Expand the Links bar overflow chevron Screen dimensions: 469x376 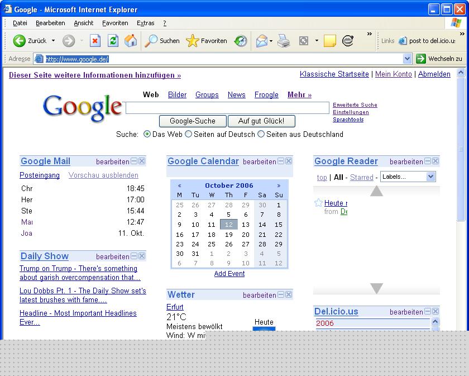pyautogui.click(x=462, y=34)
